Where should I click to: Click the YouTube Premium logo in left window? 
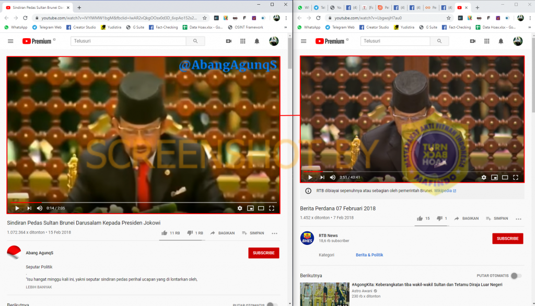coord(37,41)
